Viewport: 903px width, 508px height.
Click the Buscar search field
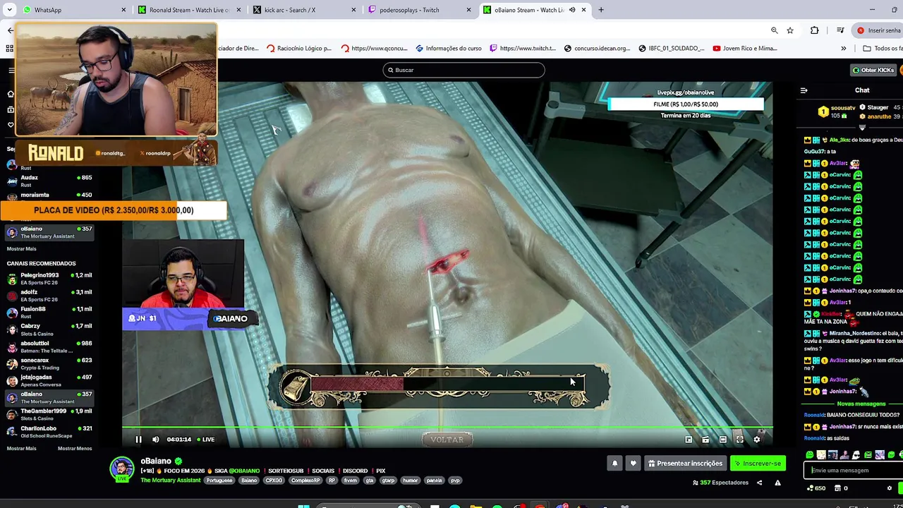point(463,70)
